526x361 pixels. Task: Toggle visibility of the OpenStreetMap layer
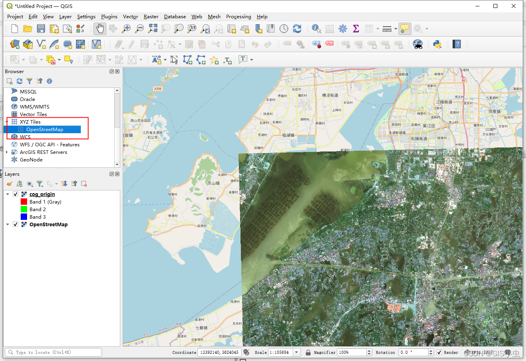(x=16, y=225)
